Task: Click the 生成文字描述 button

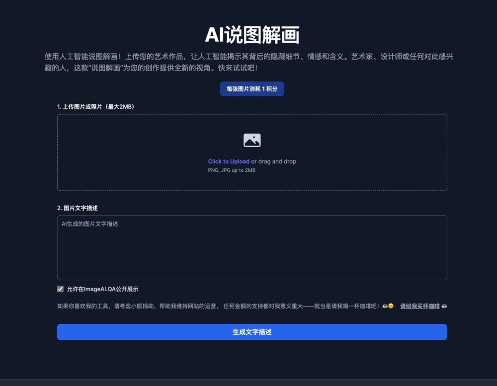Action: click(252, 332)
